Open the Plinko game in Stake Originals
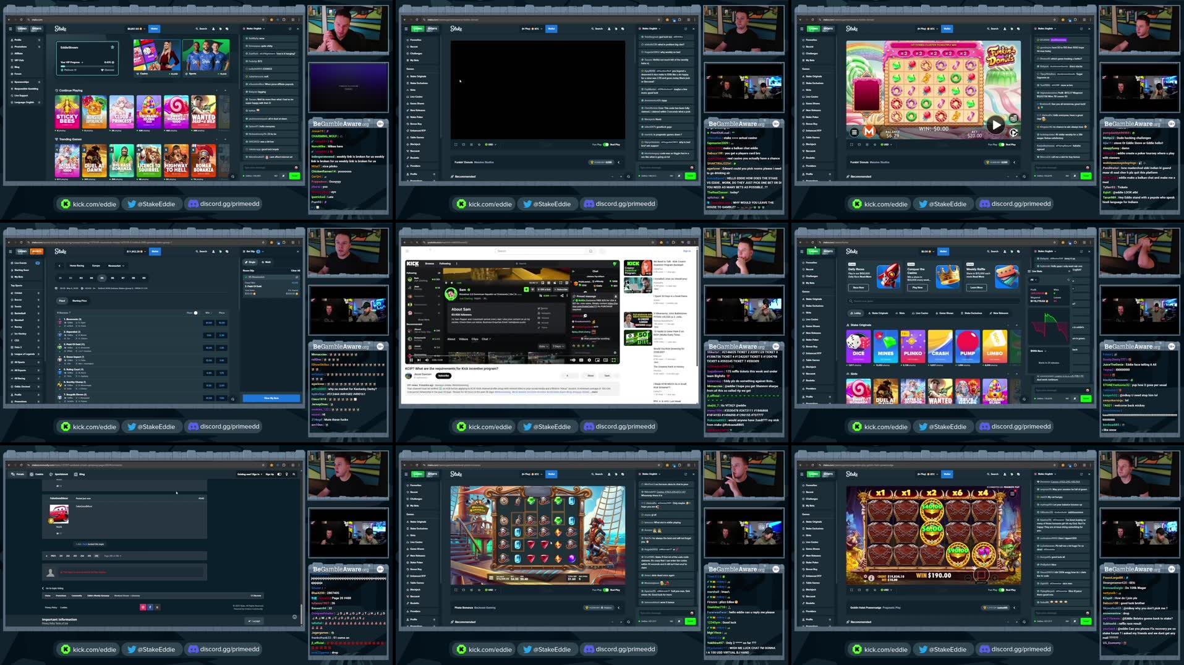 click(x=913, y=347)
